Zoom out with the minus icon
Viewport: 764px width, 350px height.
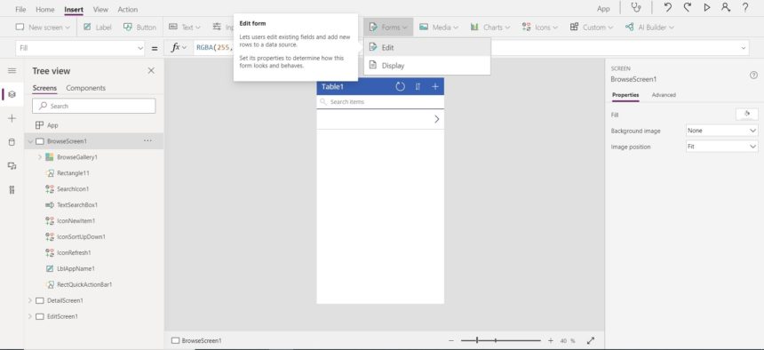(451, 341)
